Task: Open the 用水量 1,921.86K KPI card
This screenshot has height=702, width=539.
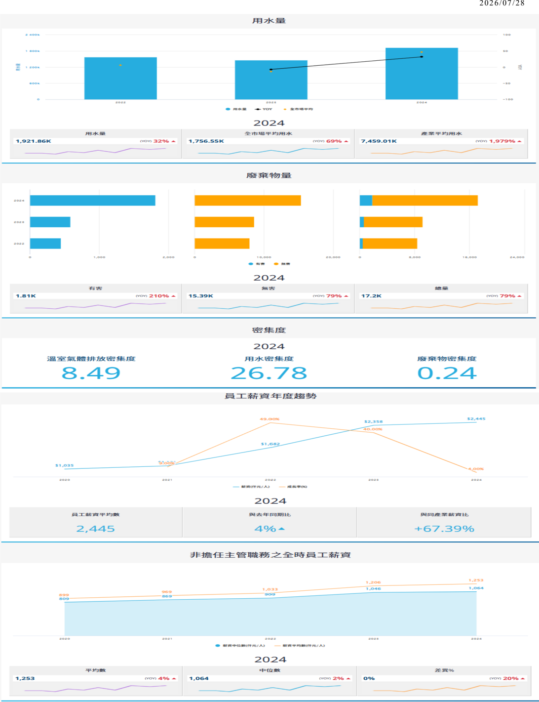Action: (96, 144)
